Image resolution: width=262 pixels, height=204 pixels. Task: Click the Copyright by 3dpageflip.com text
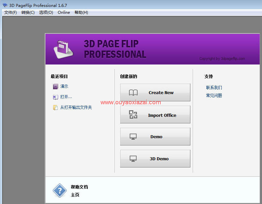pyautogui.click(x=222, y=59)
